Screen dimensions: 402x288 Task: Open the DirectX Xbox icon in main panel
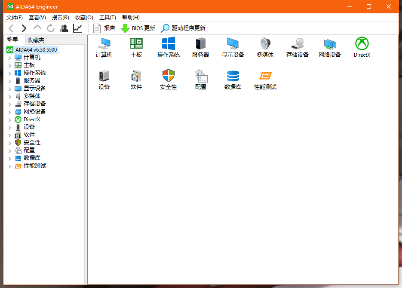(362, 44)
